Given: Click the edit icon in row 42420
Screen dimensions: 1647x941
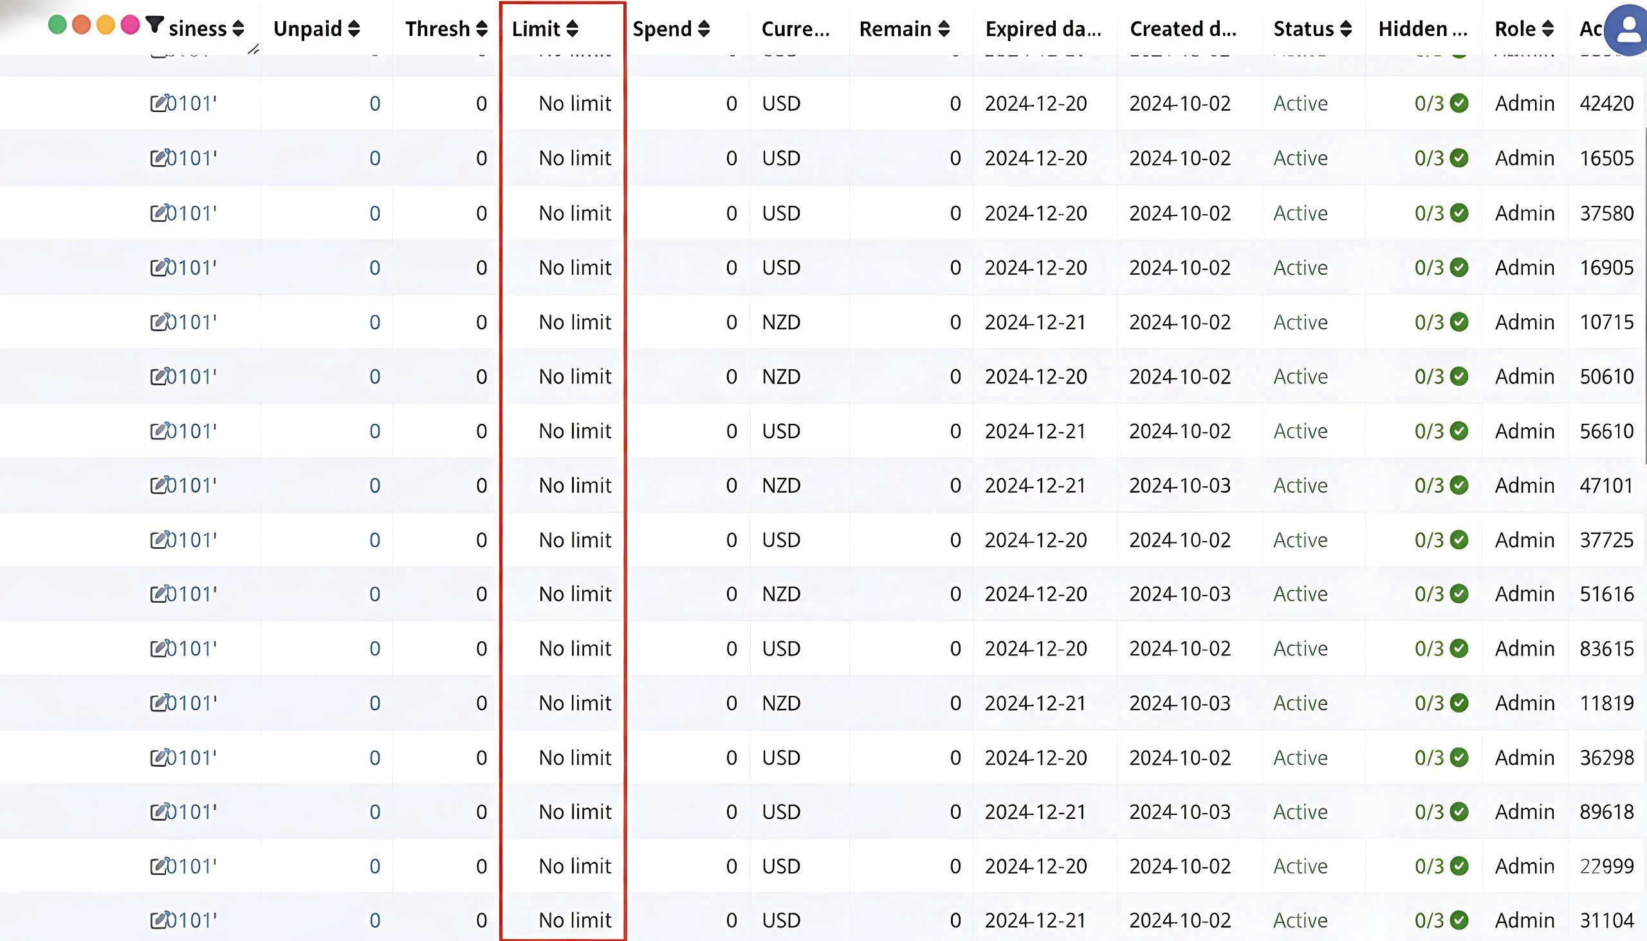Looking at the screenshot, I should (159, 103).
